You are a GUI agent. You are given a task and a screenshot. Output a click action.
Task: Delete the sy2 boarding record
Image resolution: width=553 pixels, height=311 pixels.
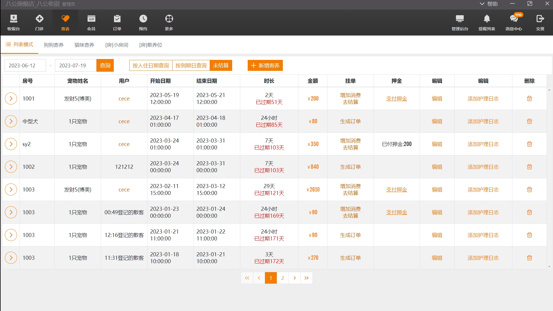pyautogui.click(x=529, y=144)
